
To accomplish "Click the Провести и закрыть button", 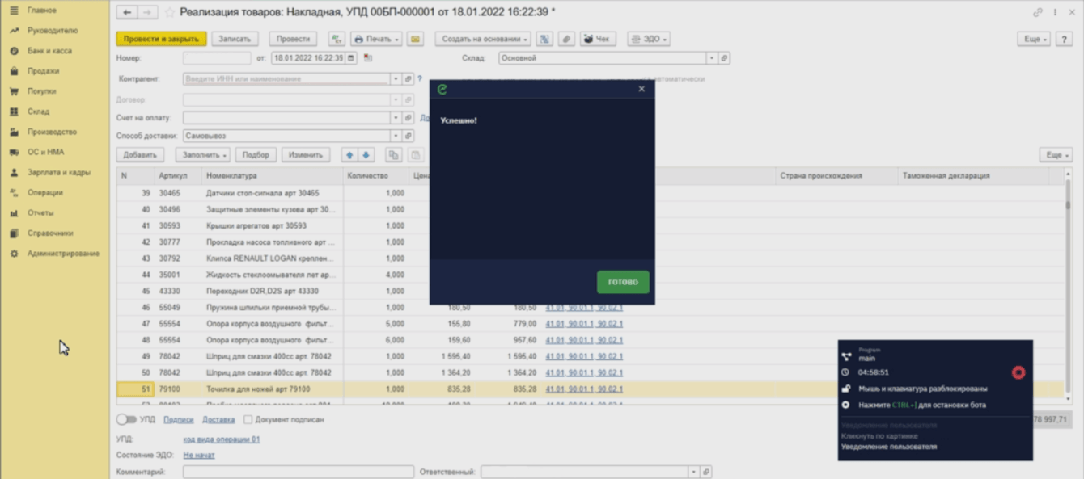I will click(x=161, y=39).
